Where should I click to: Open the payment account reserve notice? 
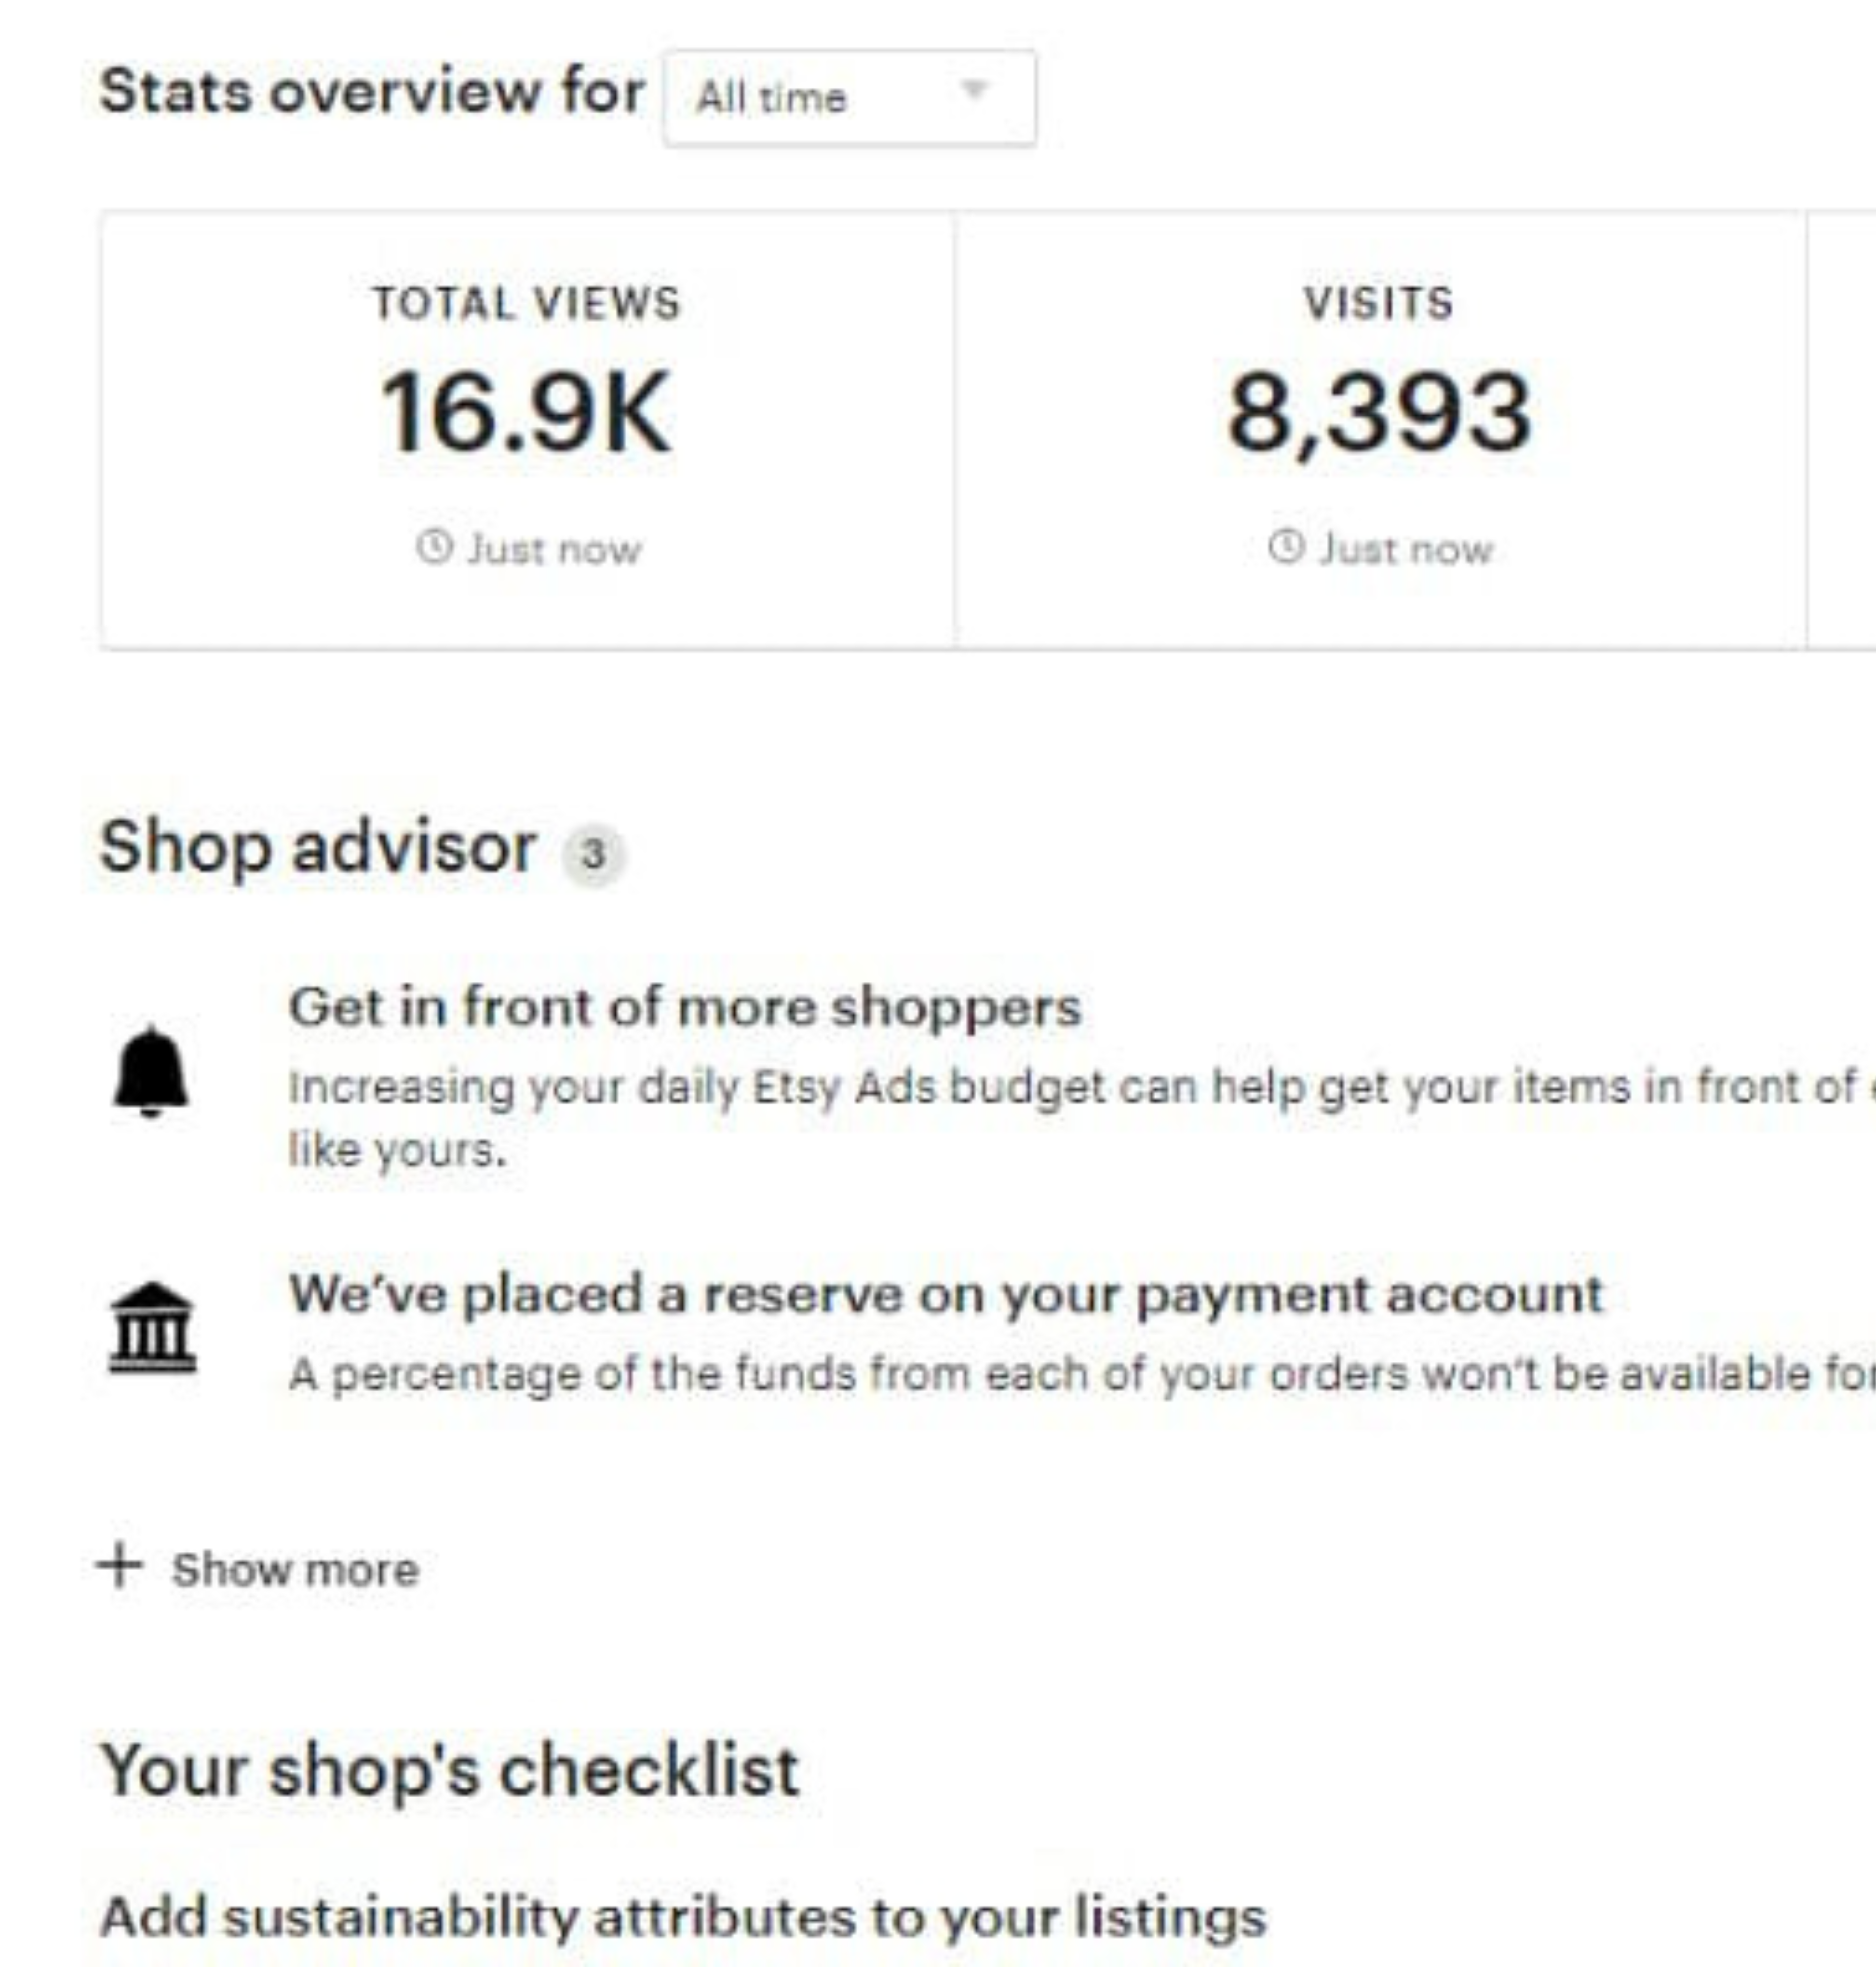945,1294
